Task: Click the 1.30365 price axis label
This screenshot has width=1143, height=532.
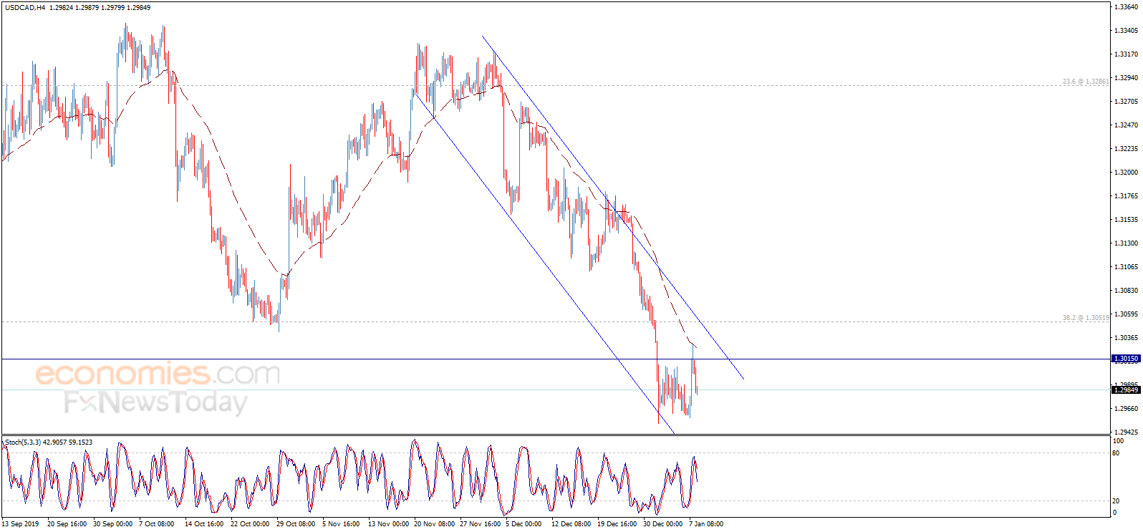Action: (1127, 338)
